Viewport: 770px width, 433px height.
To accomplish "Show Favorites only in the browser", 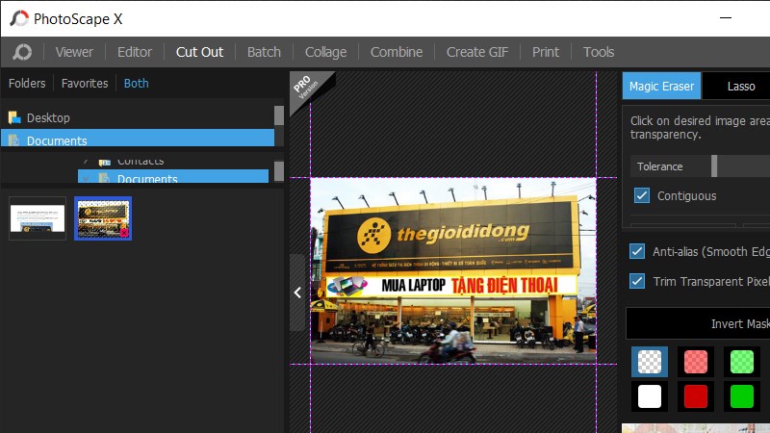I will click(x=85, y=84).
